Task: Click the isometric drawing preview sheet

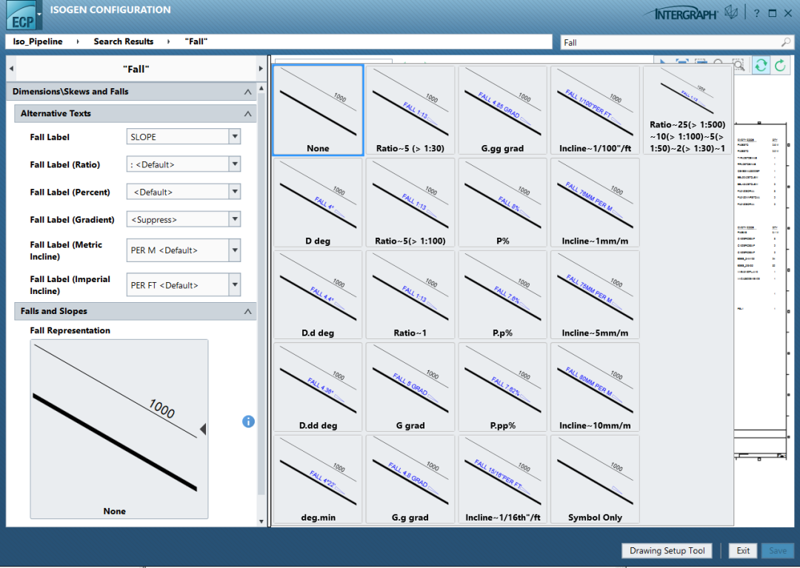Action: [763, 290]
